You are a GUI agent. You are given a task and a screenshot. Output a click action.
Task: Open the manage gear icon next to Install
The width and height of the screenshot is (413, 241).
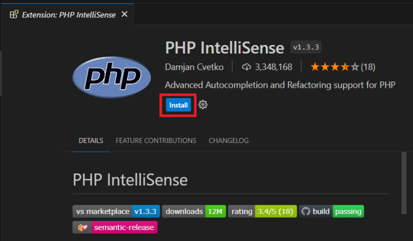pos(203,105)
